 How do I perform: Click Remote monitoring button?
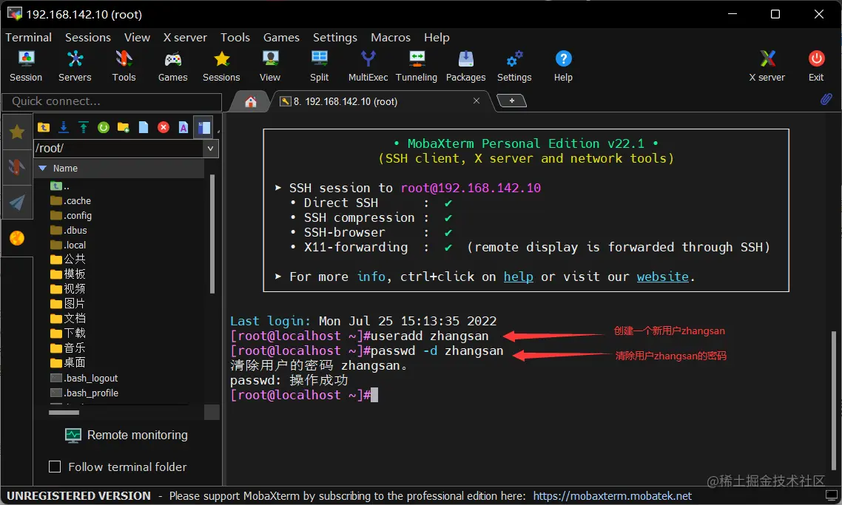[127, 435]
